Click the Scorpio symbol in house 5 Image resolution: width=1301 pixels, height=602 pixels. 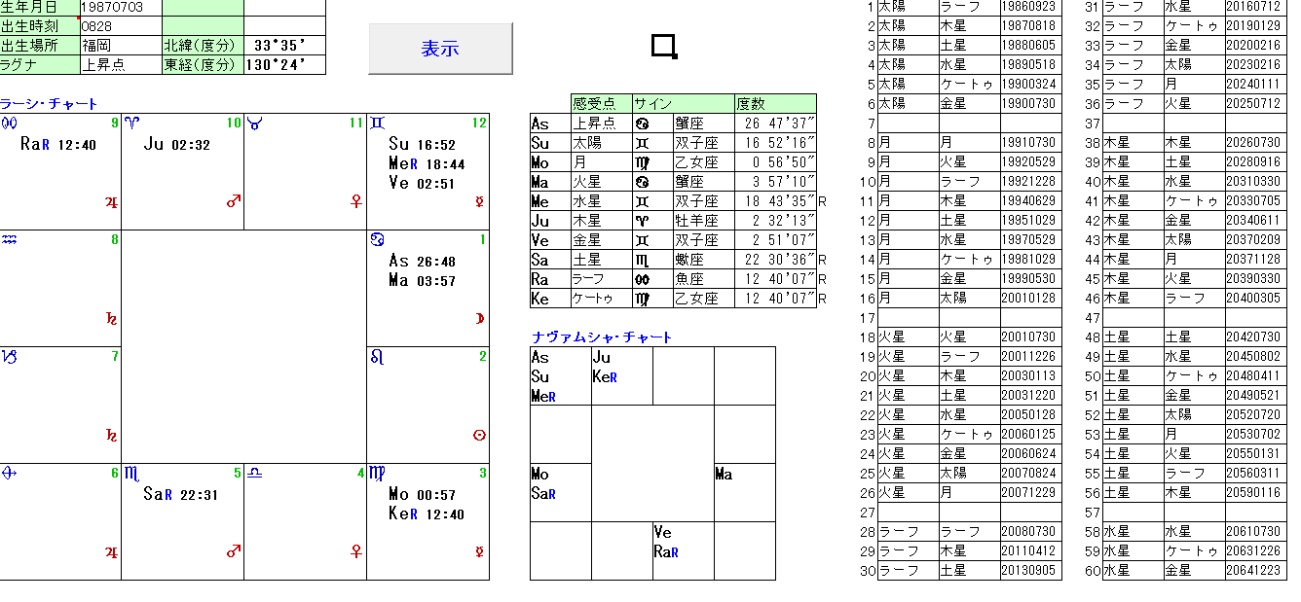[x=131, y=474]
